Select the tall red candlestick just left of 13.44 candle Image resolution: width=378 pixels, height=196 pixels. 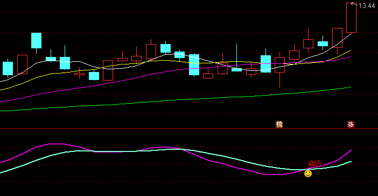click(337, 38)
